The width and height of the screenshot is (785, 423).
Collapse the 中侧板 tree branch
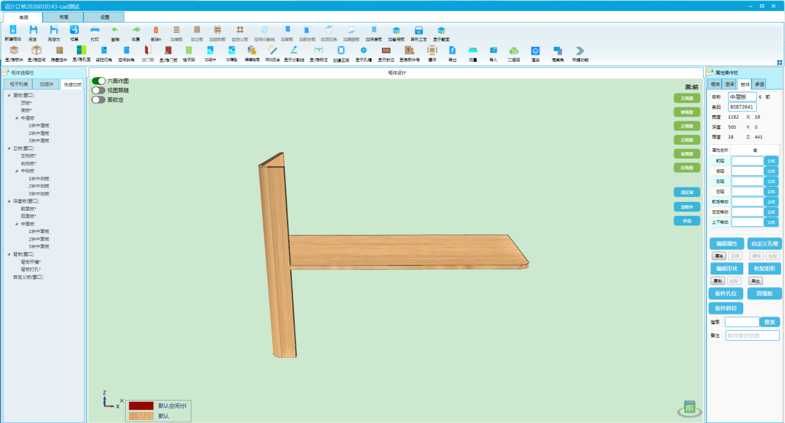(17, 171)
